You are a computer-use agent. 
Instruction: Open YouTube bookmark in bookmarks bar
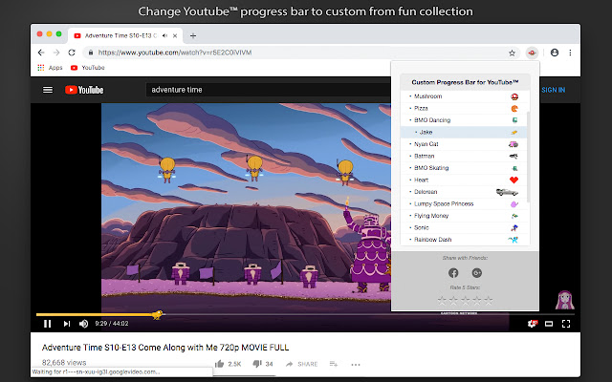(x=87, y=68)
